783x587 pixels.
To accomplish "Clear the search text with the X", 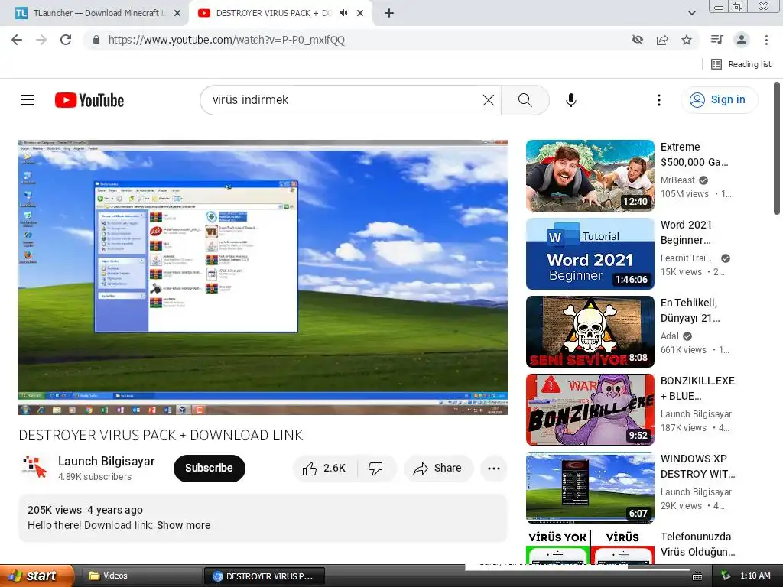I will point(489,100).
